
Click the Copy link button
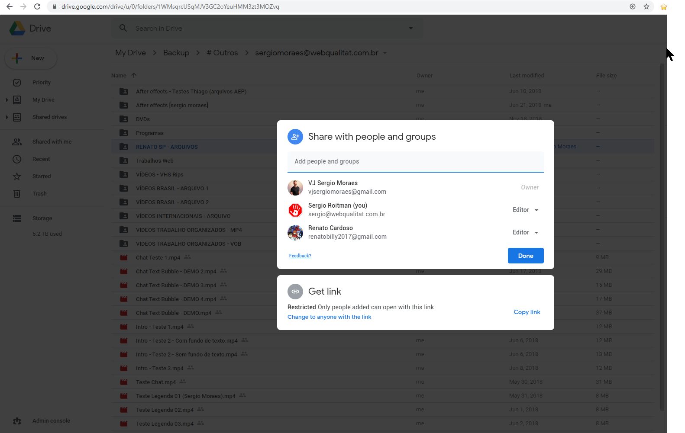pyautogui.click(x=527, y=312)
